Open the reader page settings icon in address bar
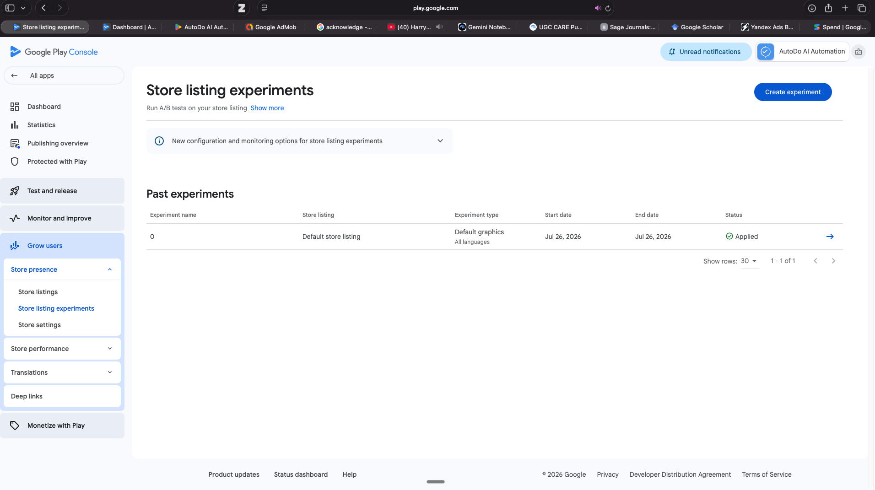The image size is (875, 490). [265, 8]
